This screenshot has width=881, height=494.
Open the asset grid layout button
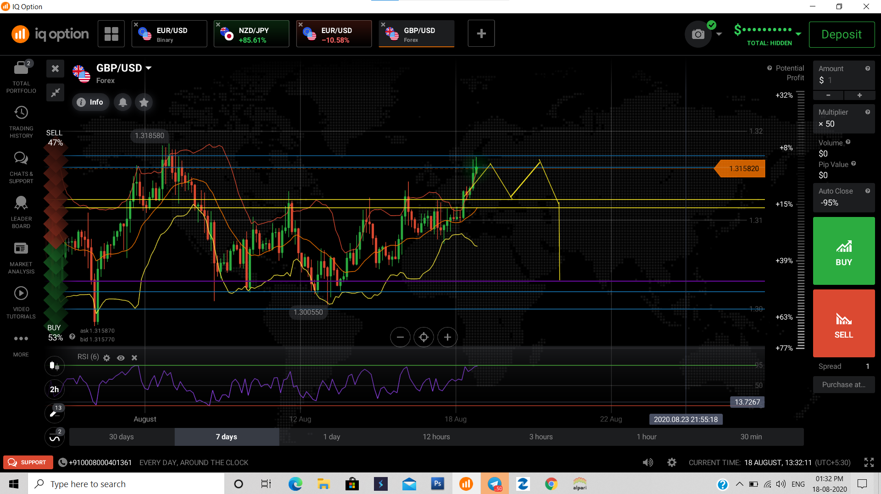(x=111, y=33)
